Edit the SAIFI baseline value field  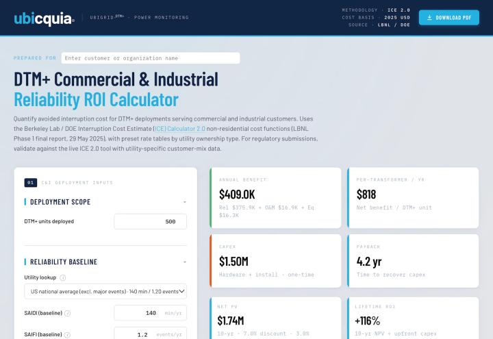150,334
